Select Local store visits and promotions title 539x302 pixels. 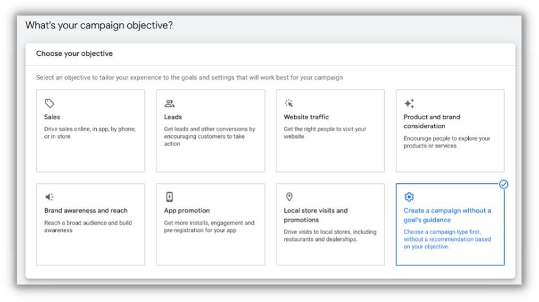click(x=316, y=215)
